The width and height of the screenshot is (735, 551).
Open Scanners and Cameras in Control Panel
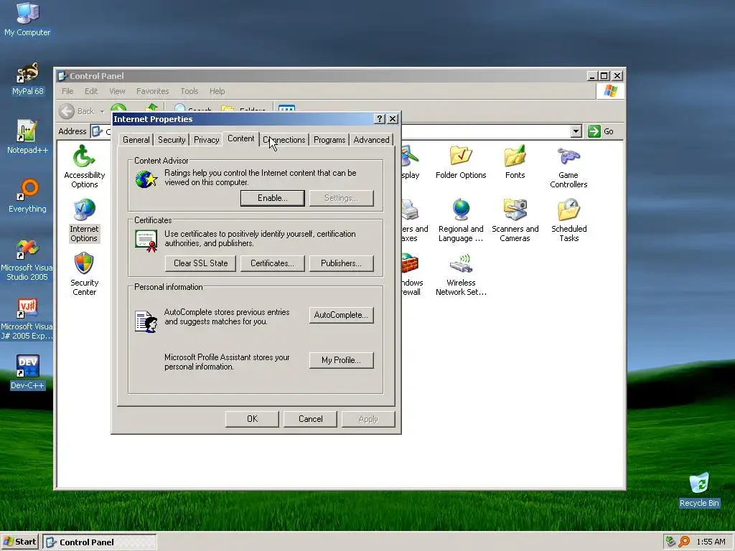click(515, 221)
